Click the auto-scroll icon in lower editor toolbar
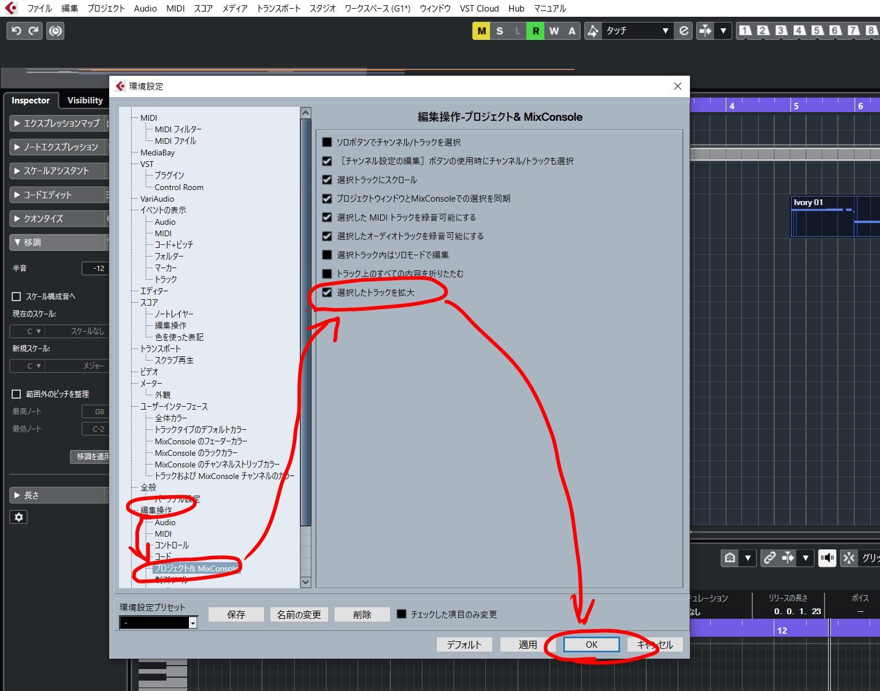Screen dimensions: 880x691 tap(788, 558)
